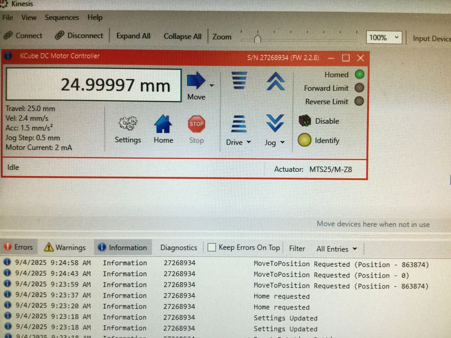Image resolution: width=451 pixels, height=338 pixels.
Task: Toggle the Disable motor channel button
Action: click(319, 121)
